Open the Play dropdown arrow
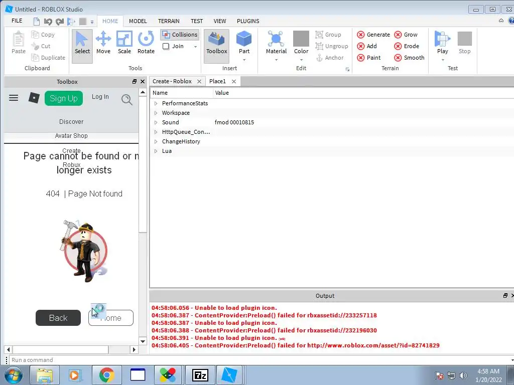 pyautogui.click(x=443, y=60)
